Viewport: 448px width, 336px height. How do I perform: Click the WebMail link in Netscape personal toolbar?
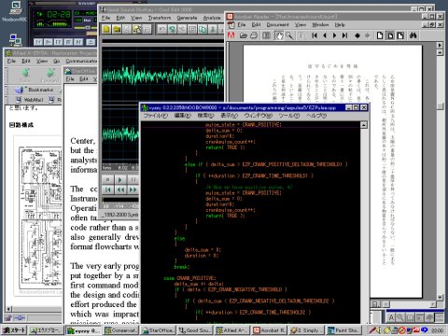[x=30, y=100]
